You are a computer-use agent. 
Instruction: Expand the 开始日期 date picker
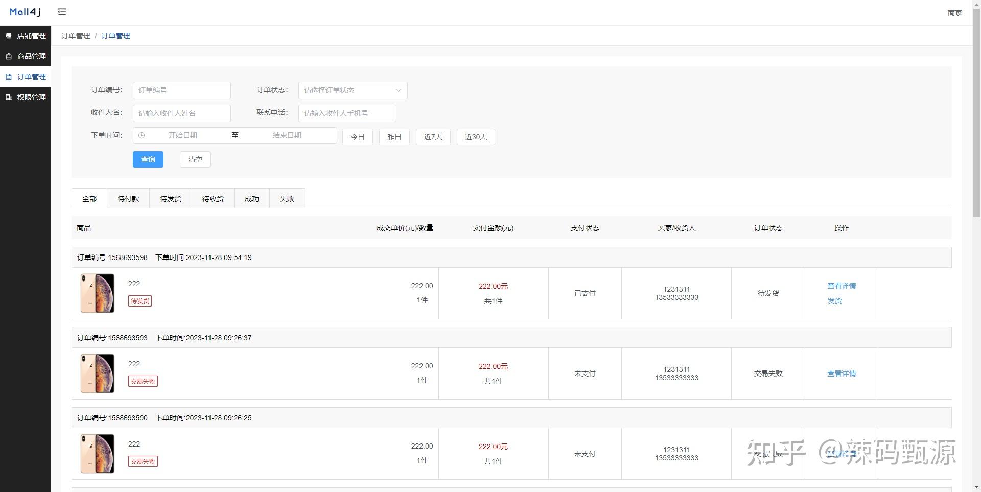[181, 135]
